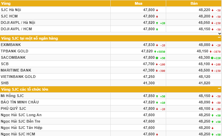The image size is (222, 136).
Task: Click red down arrow in SJC Hà Nội sell price
Action: [212, 10]
